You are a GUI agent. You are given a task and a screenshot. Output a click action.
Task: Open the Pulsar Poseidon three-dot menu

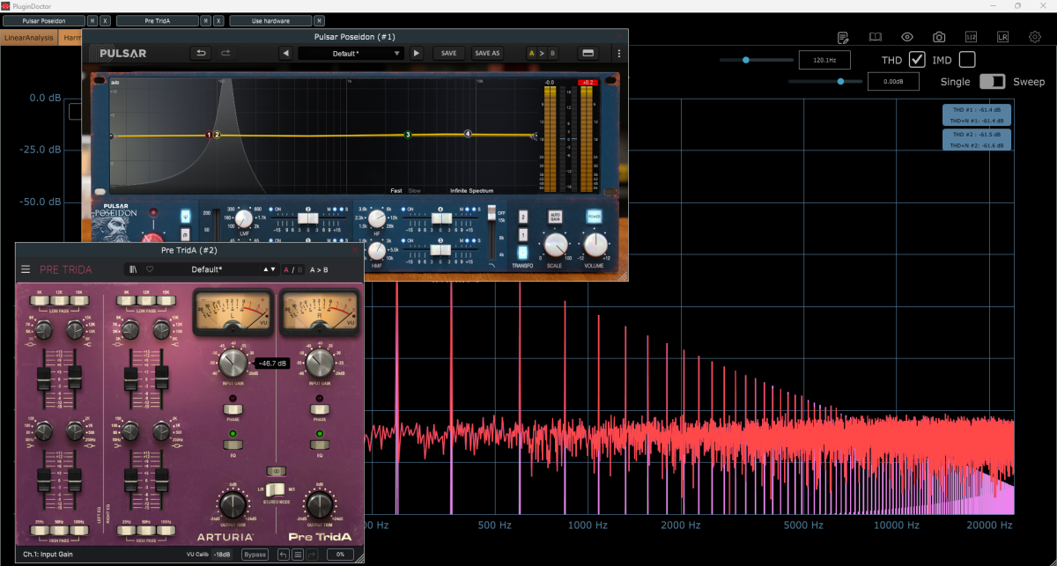(x=618, y=53)
